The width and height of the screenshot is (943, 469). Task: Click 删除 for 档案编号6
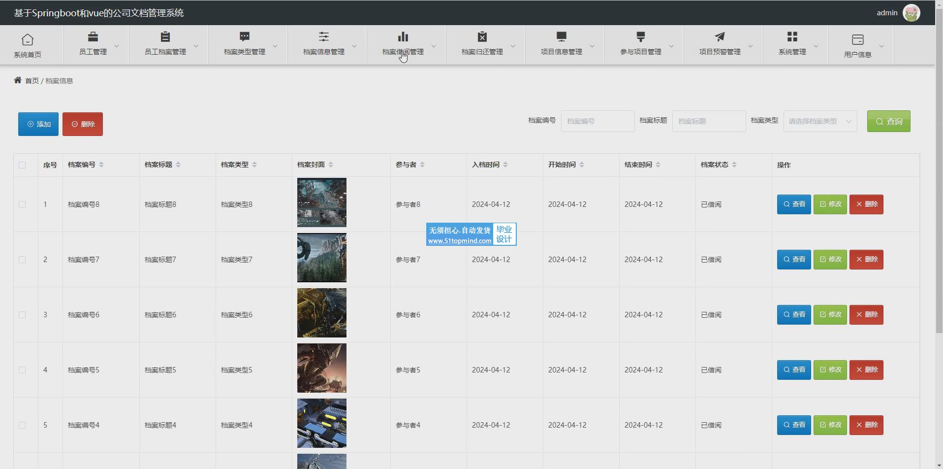(x=866, y=315)
